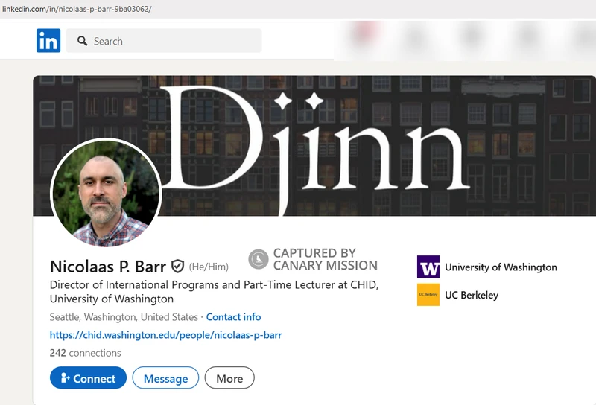Image resolution: width=596 pixels, height=405 pixels.
Task: Click the 242 connections text
Action: pos(85,353)
